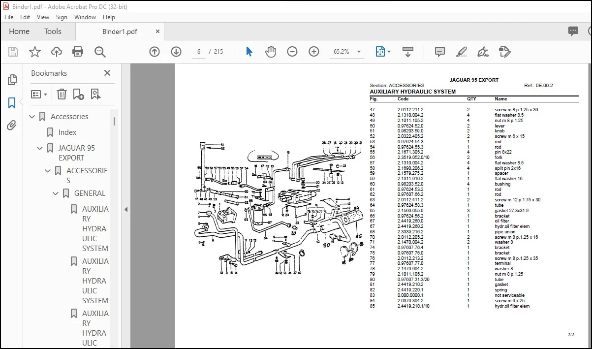Zoom out with the minus circle

(292, 52)
